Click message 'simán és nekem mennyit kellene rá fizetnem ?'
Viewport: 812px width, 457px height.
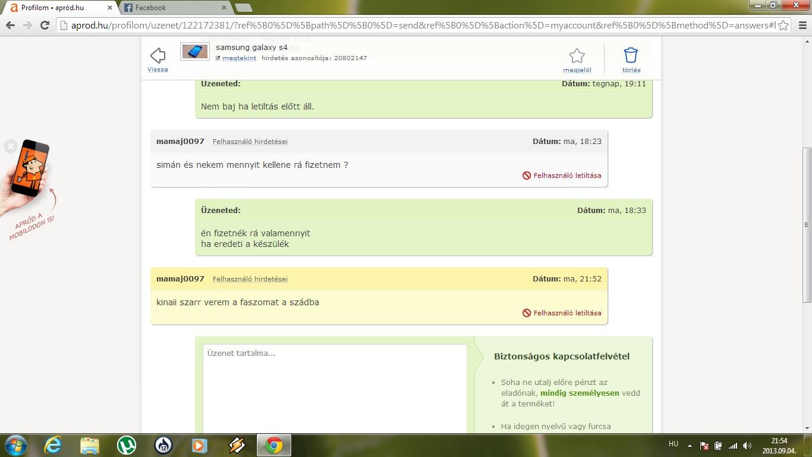point(252,165)
